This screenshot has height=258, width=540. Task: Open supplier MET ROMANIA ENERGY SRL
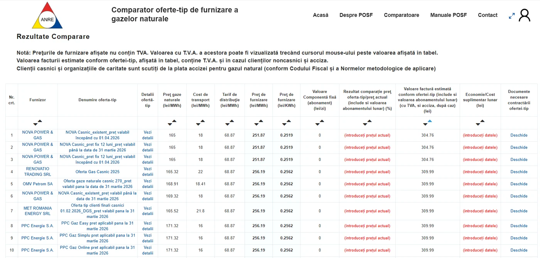click(38, 211)
